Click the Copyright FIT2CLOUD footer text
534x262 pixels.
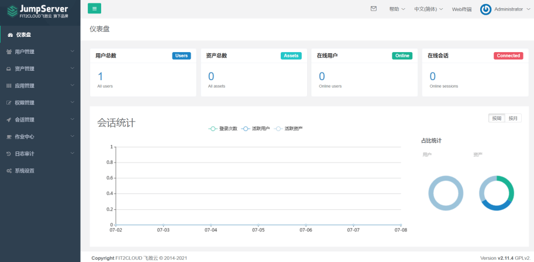point(139,258)
